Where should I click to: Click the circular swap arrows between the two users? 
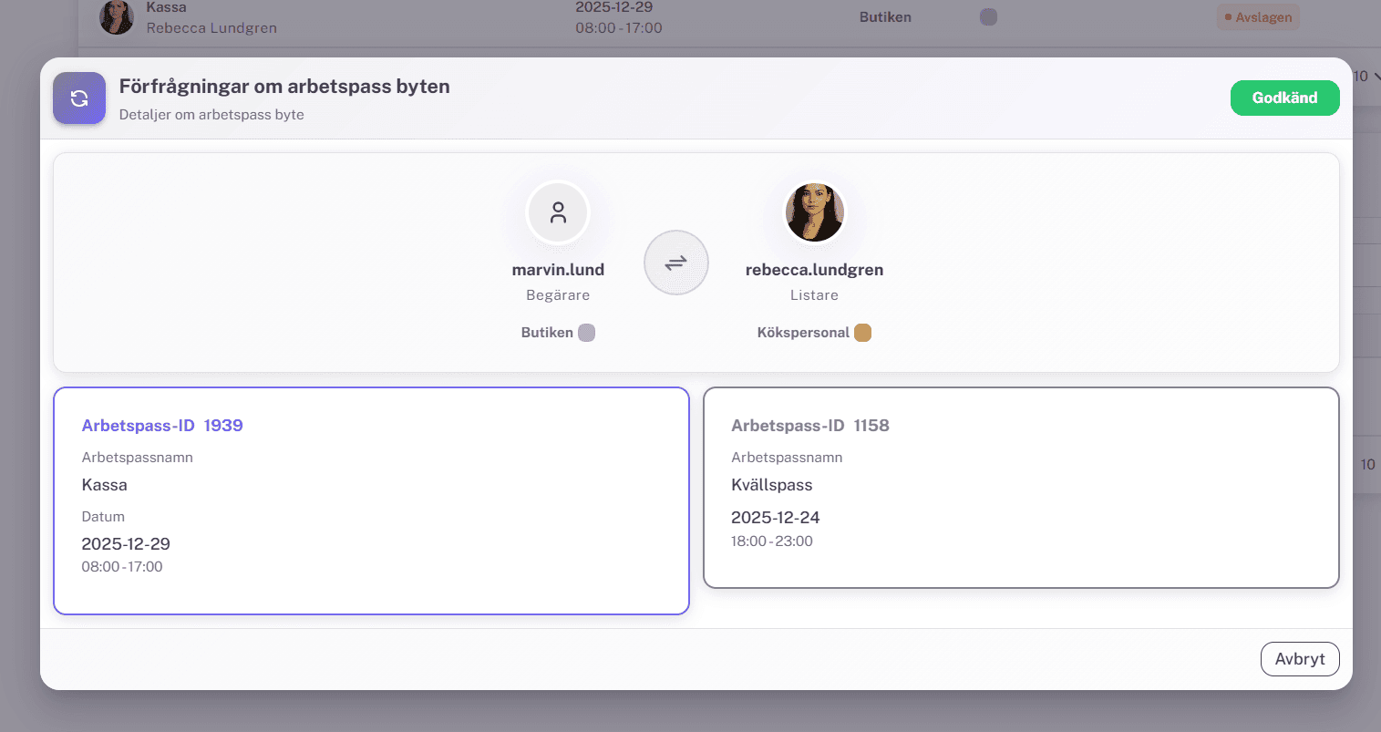676,263
